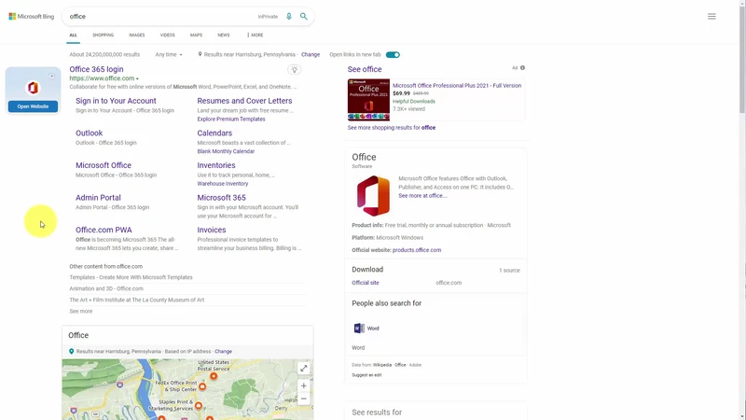The width and height of the screenshot is (746, 420).
Task: Switch to the SHOPPING tab
Action: pos(104,35)
